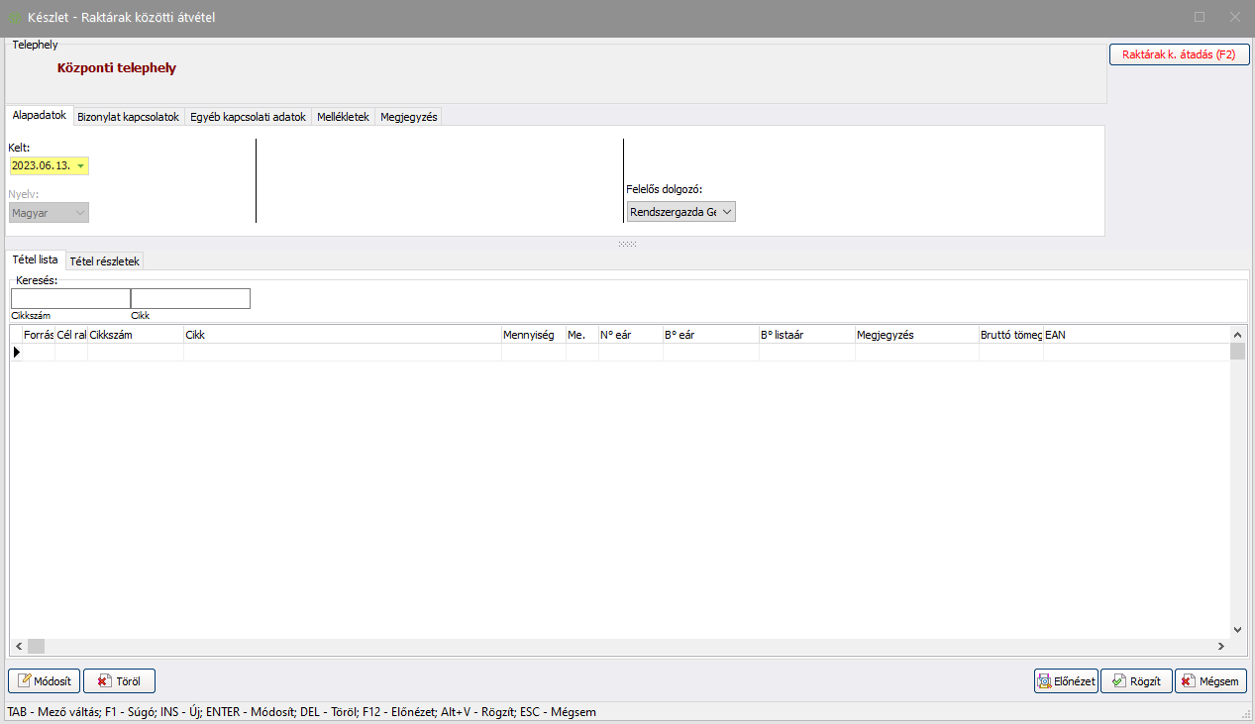Go to the Megjegyzés tab

(408, 117)
